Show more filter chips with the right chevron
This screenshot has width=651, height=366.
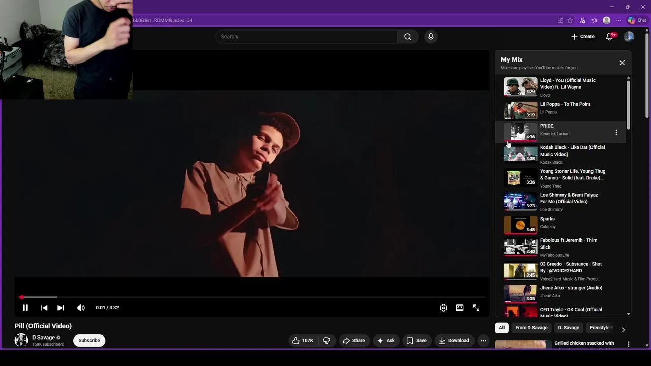pos(623,330)
